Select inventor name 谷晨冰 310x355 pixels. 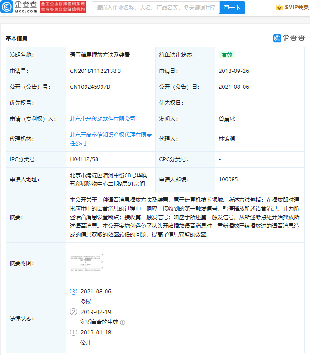point(227,119)
